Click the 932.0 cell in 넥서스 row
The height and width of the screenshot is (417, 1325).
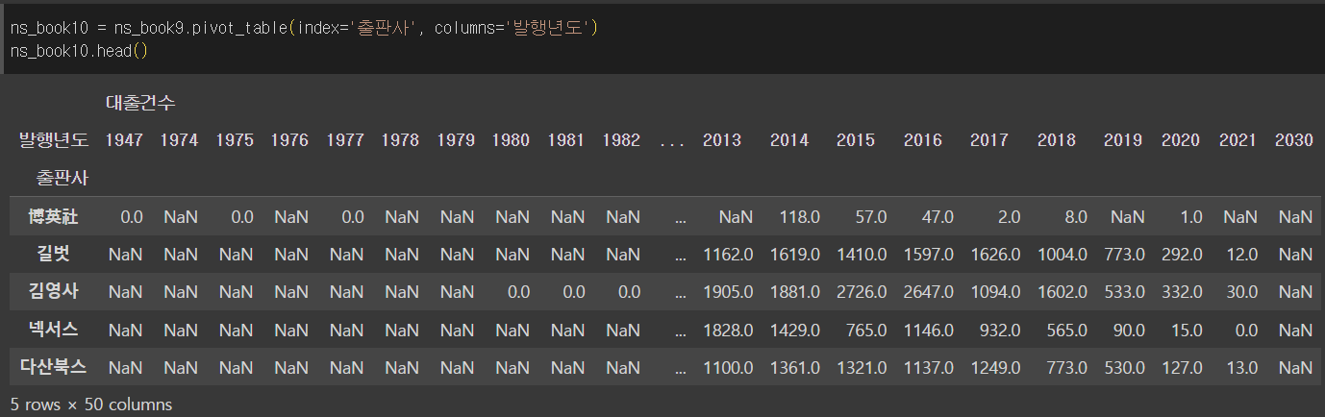1000,330
